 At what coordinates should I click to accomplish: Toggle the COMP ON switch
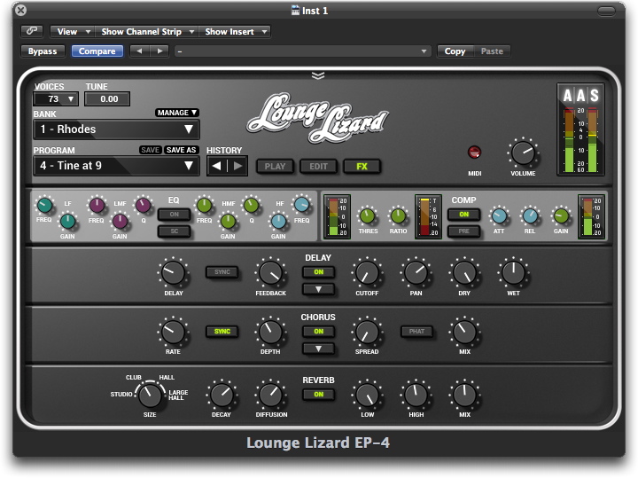[x=463, y=214]
